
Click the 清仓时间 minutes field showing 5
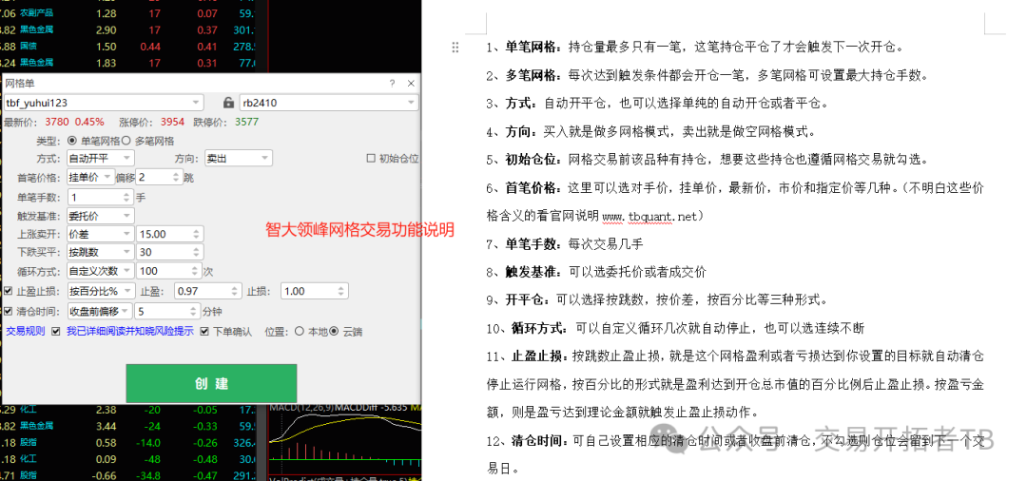pyautogui.click(x=167, y=312)
